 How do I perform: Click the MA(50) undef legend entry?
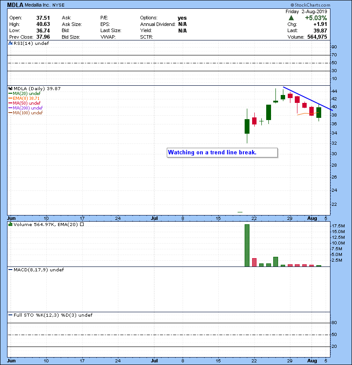pos(26,103)
